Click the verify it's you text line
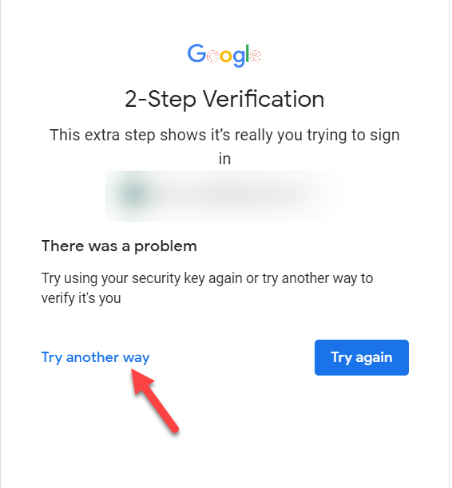The height and width of the screenshot is (488, 452). click(81, 298)
